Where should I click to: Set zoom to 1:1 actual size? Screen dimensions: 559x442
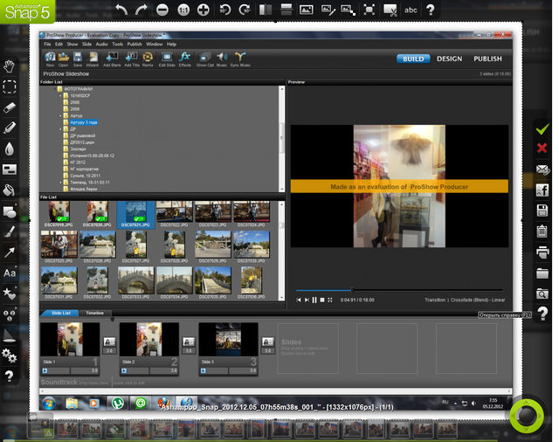pos(183,10)
